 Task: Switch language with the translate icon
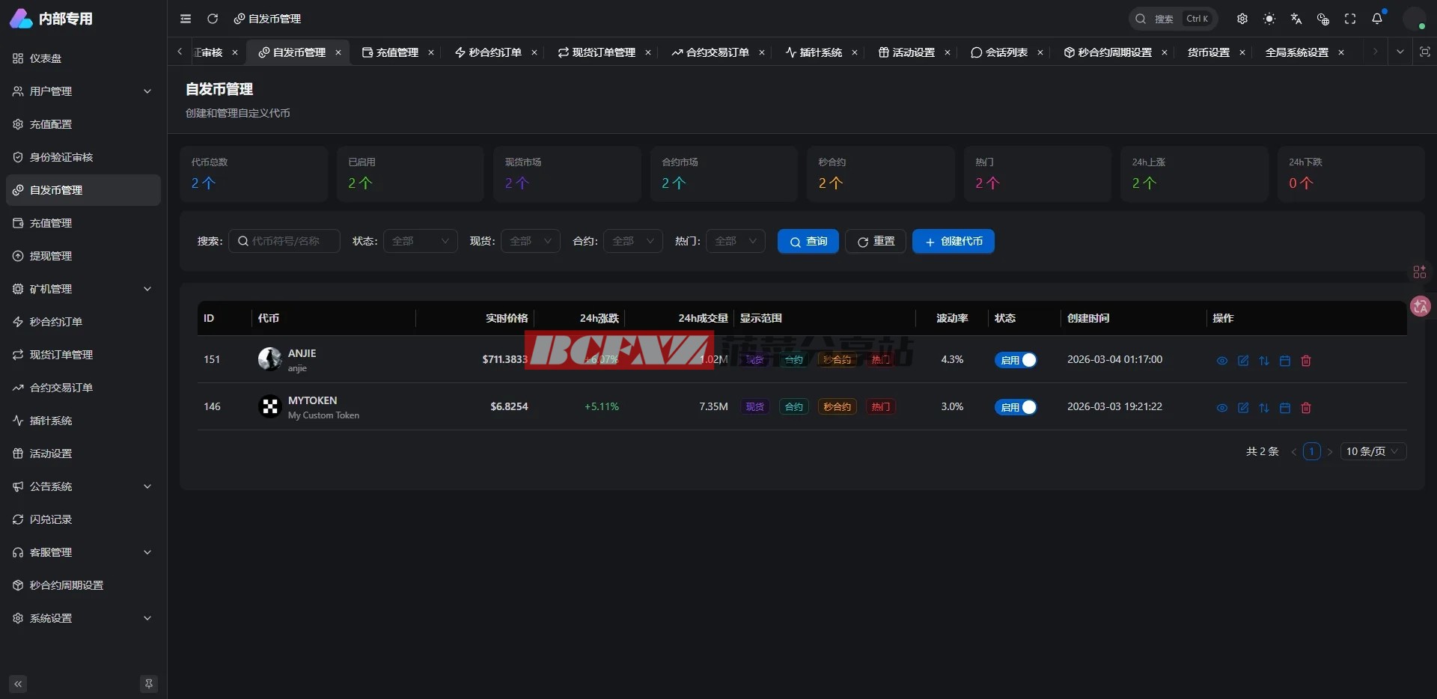pyautogui.click(x=1296, y=19)
